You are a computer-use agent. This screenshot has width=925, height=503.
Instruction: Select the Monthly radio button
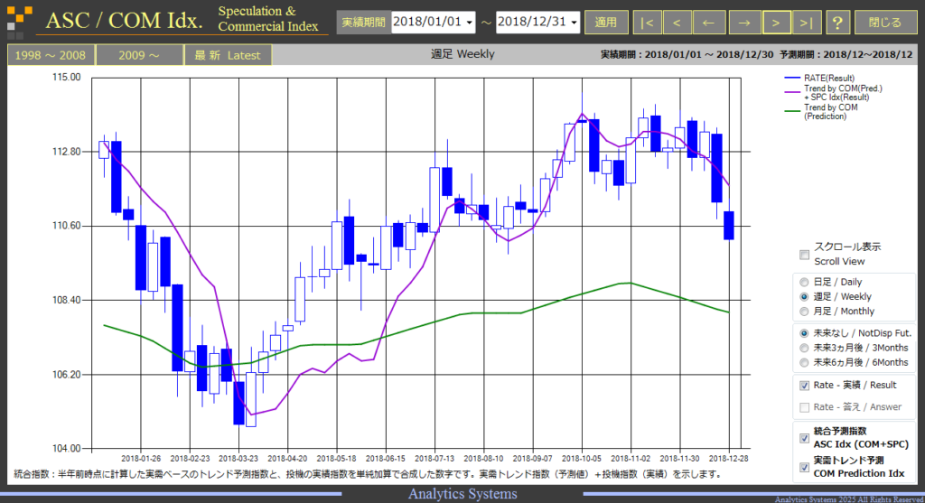pyautogui.click(x=803, y=312)
